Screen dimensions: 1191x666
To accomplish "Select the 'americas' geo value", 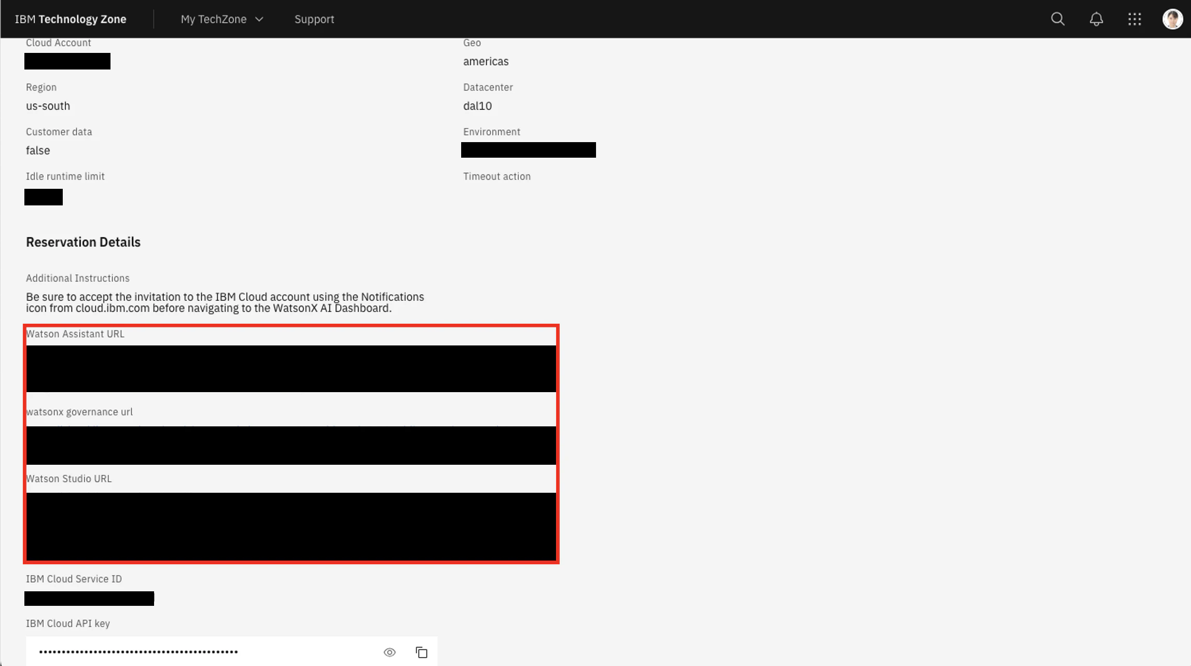I will 486,61.
